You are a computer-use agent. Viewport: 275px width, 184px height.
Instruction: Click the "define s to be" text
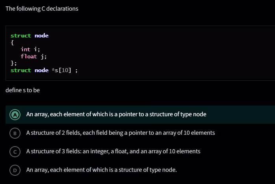click(x=22, y=90)
